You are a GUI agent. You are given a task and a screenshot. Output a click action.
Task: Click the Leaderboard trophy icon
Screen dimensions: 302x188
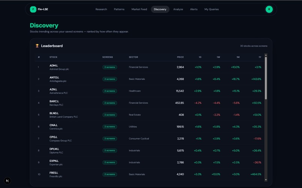pyautogui.click(x=37, y=46)
